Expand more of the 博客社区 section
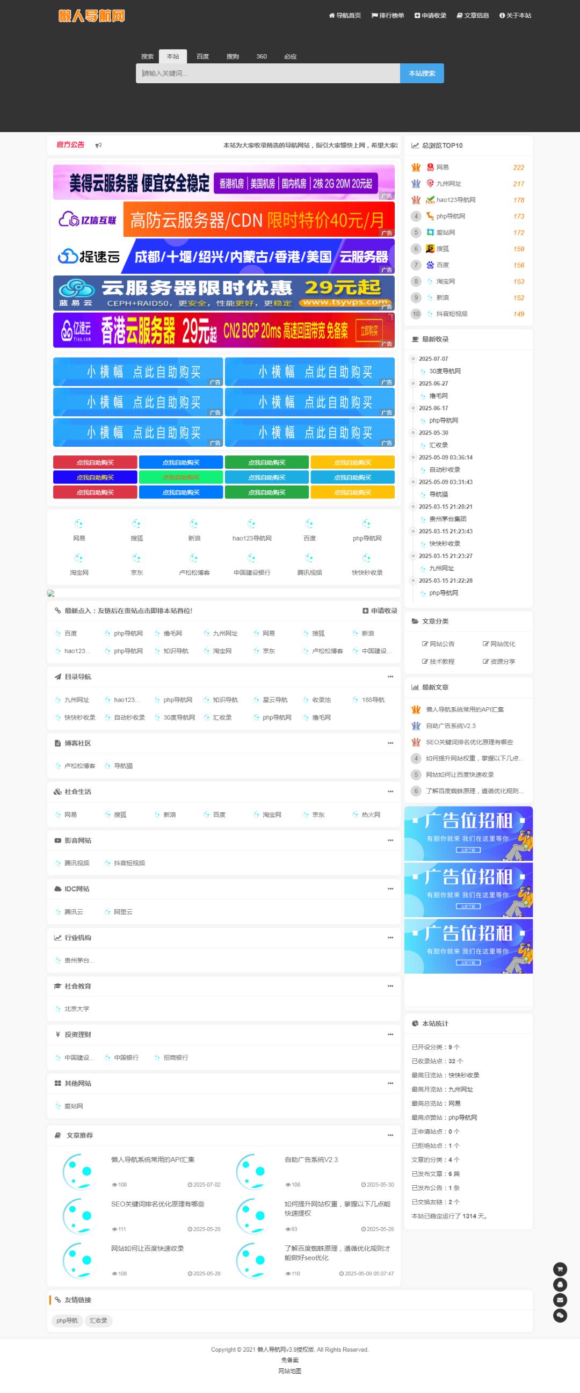580x1393 pixels. coord(390,744)
